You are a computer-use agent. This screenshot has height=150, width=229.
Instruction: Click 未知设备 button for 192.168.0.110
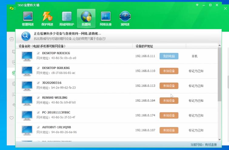[169, 71]
